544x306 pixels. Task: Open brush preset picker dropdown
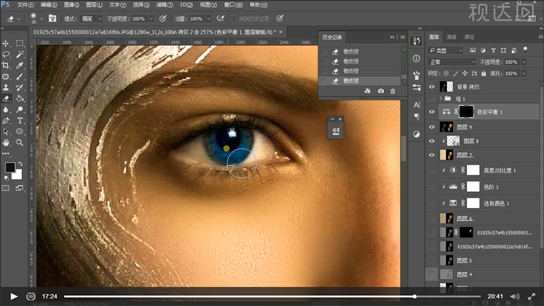tap(41, 19)
